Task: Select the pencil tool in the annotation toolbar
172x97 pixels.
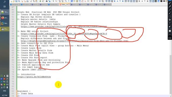Action: 170,3
